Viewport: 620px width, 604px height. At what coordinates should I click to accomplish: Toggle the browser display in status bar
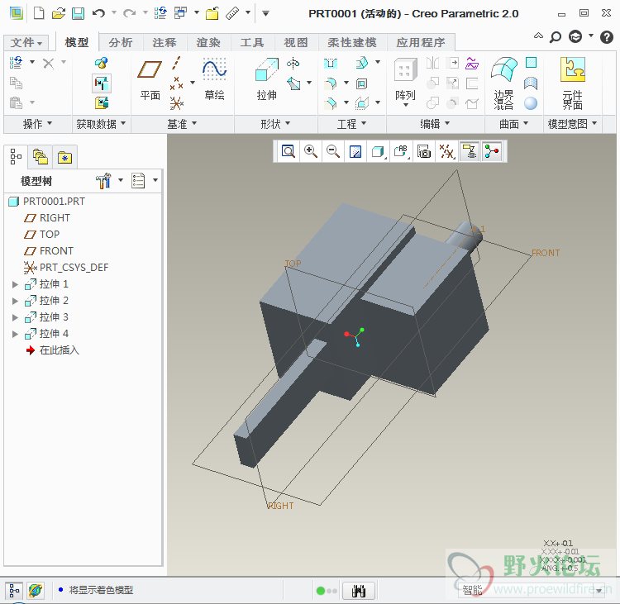[x=36, y=591]
